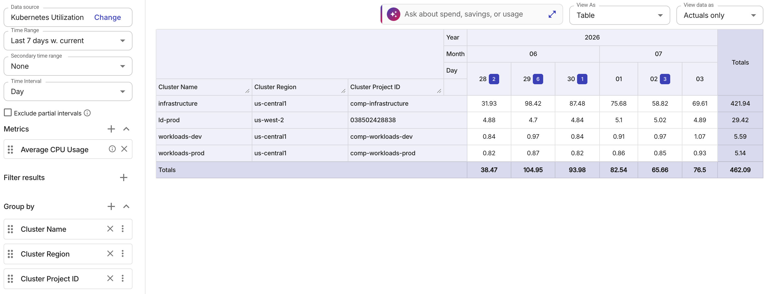The image size is (767, 294).
Task: Remove Cluster Project ID grouping
Action: [x=110, y=278]
